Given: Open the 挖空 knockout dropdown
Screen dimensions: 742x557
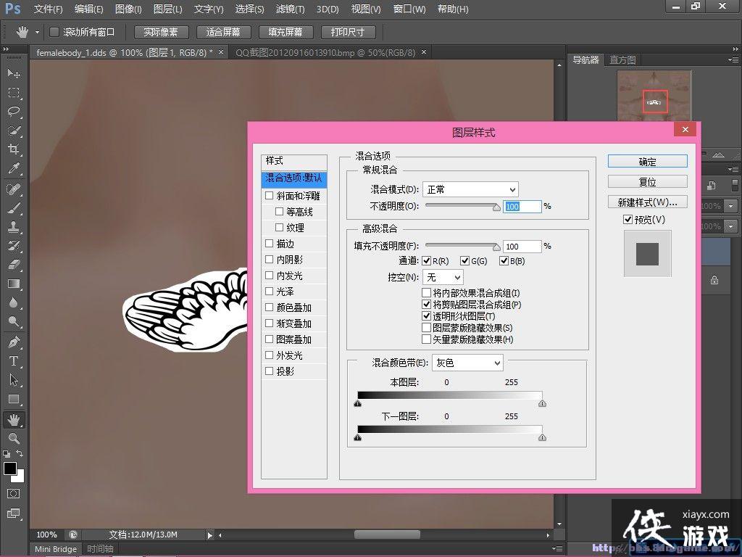Looking at the screenshot, I should pos(443,277).
